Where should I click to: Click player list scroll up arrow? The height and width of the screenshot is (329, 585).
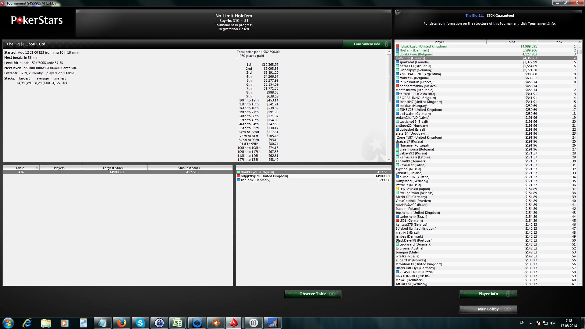(x=580, y=47)
